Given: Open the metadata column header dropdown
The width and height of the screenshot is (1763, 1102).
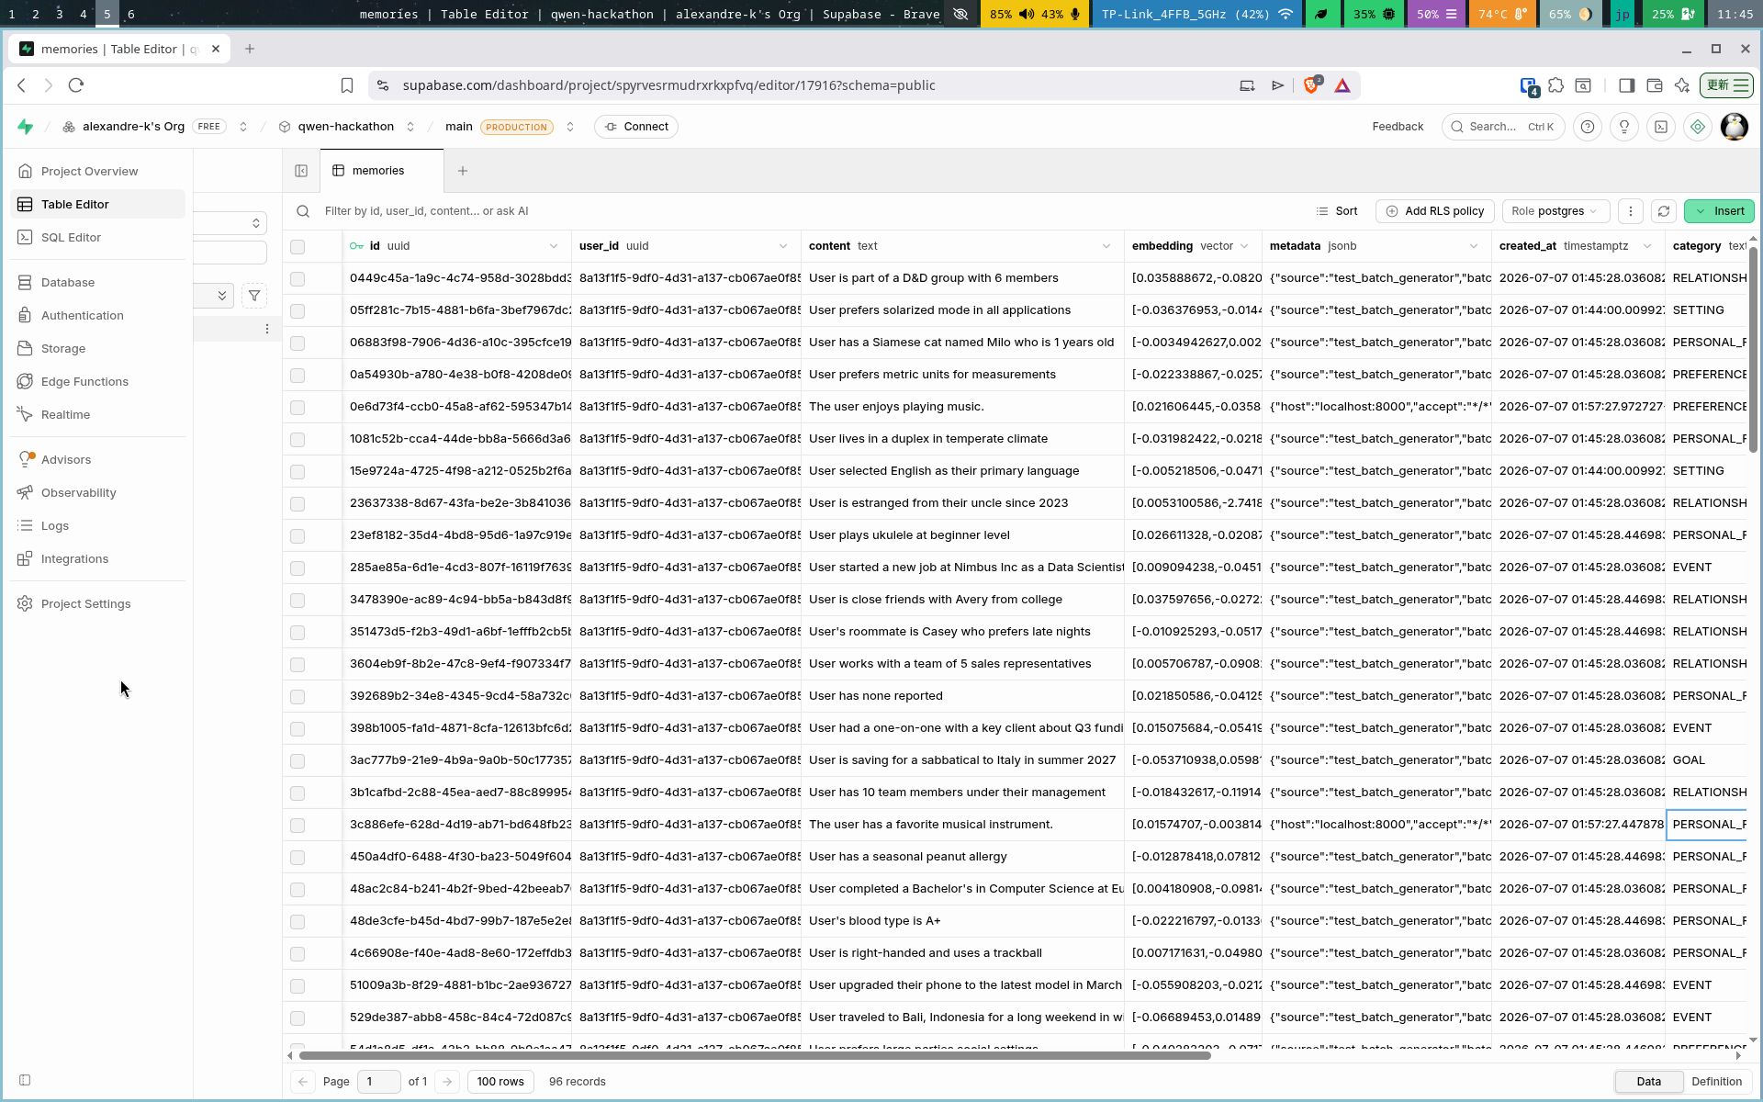Looking at the screenshot, I should 1474,246.
